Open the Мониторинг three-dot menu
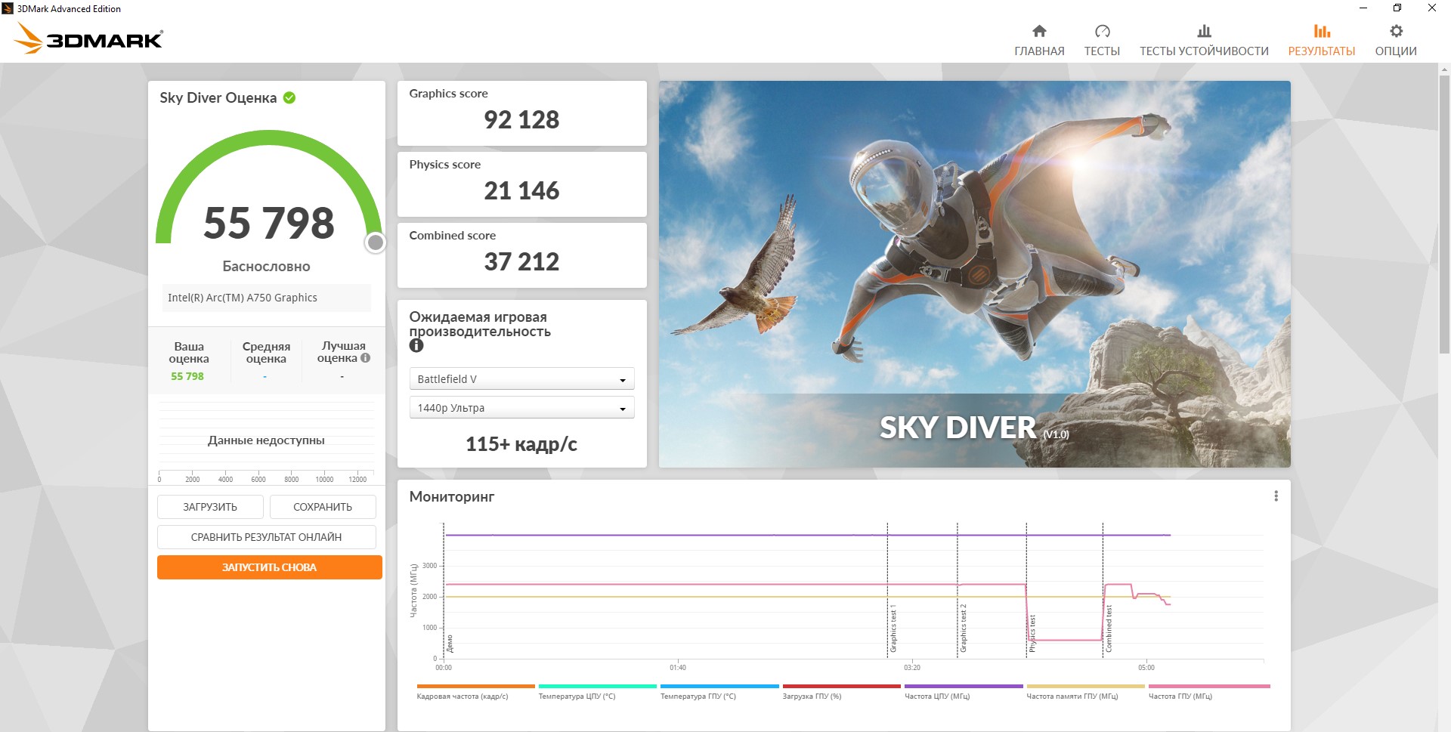The height and width of the screenshot is (732, 1451). tap(1276, 496)
